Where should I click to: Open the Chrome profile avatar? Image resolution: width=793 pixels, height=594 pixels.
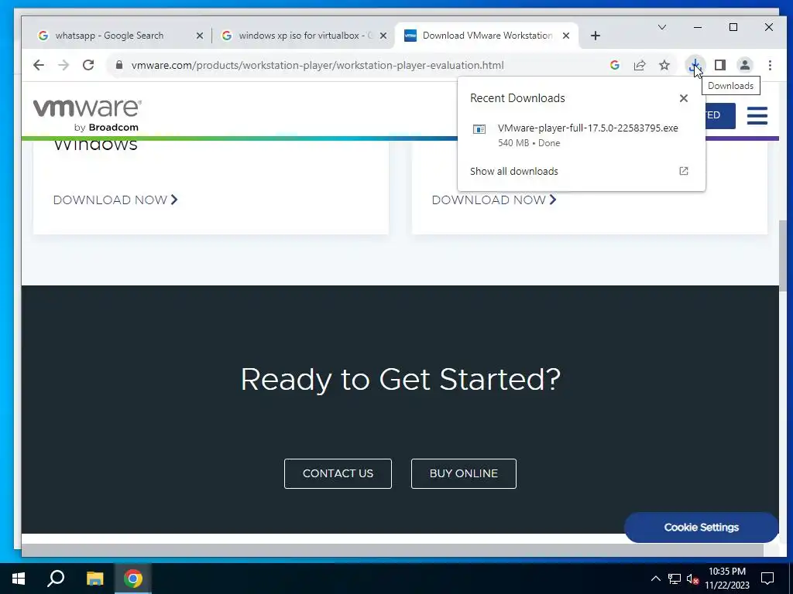745,65
